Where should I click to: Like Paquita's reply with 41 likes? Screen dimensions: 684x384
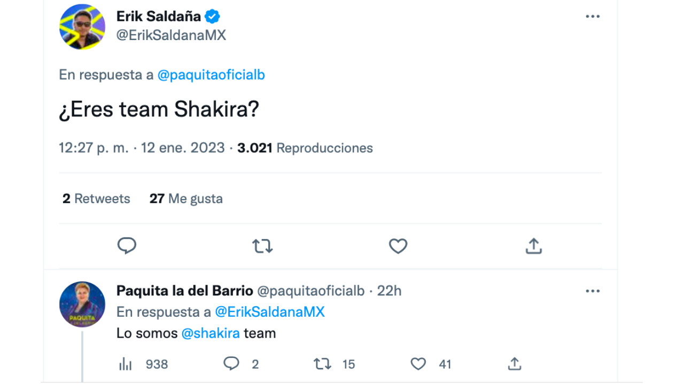pos(418,364)
